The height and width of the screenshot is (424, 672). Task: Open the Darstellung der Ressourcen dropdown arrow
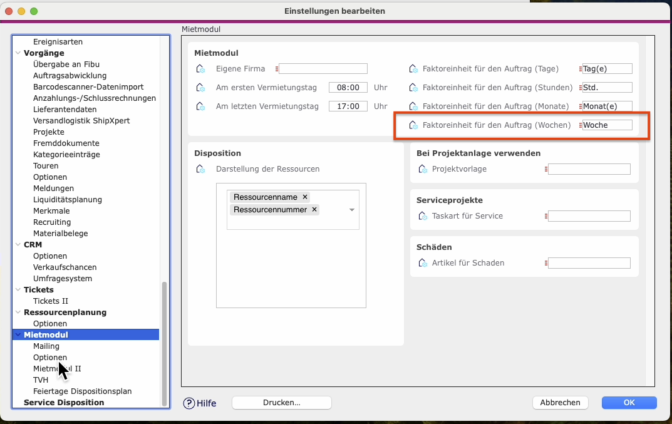[352, 210]
